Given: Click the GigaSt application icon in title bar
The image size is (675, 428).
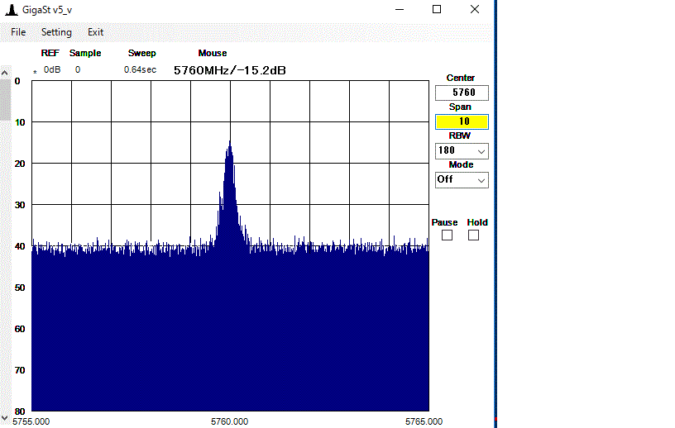Looking at the screenshot, I should [11, 10].
